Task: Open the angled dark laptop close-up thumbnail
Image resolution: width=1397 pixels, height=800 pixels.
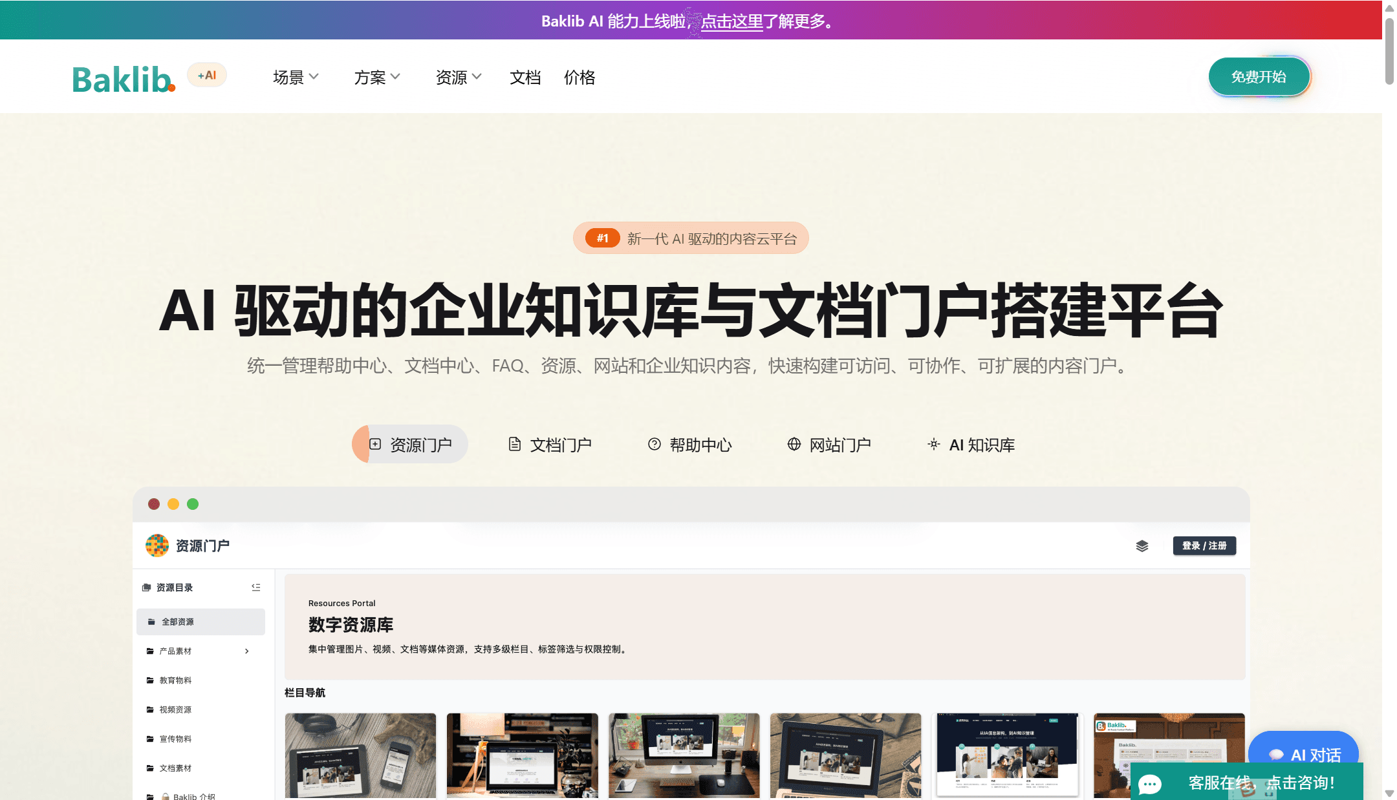Action: [846, 755]
